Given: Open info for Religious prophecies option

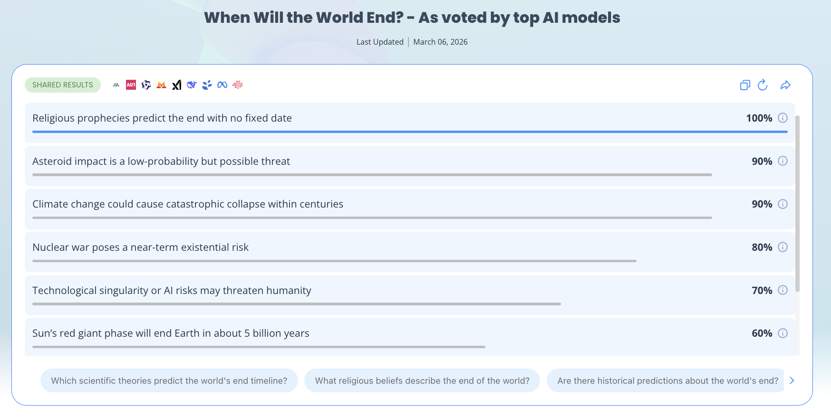Looking at the screenshot, I should (x=783, y=118).
